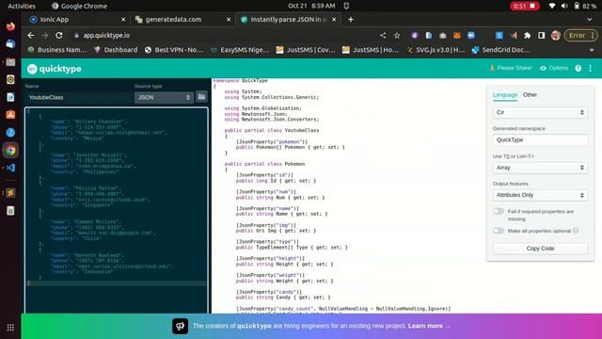Show Applications grid in dock

pyautogui.click(x=10, y=328)
